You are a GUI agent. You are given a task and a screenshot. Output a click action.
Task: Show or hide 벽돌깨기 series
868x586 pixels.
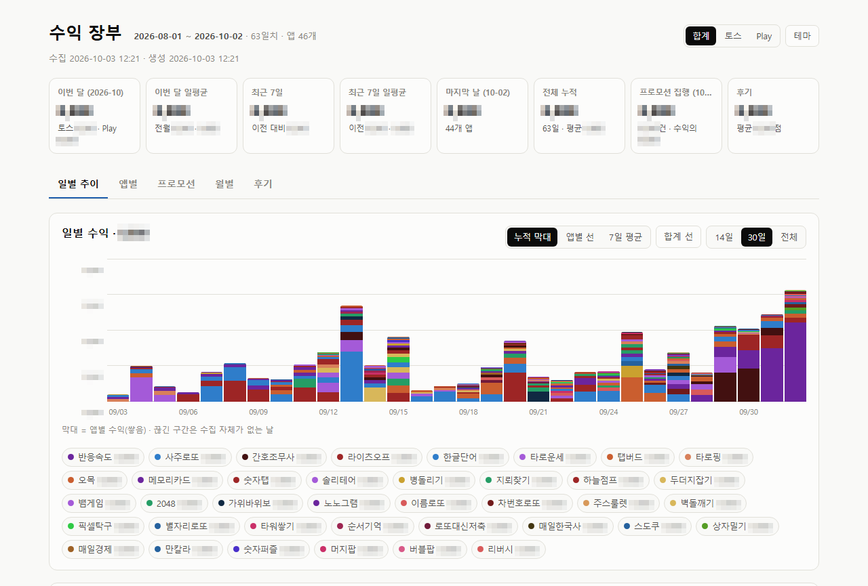coord(705,503)
